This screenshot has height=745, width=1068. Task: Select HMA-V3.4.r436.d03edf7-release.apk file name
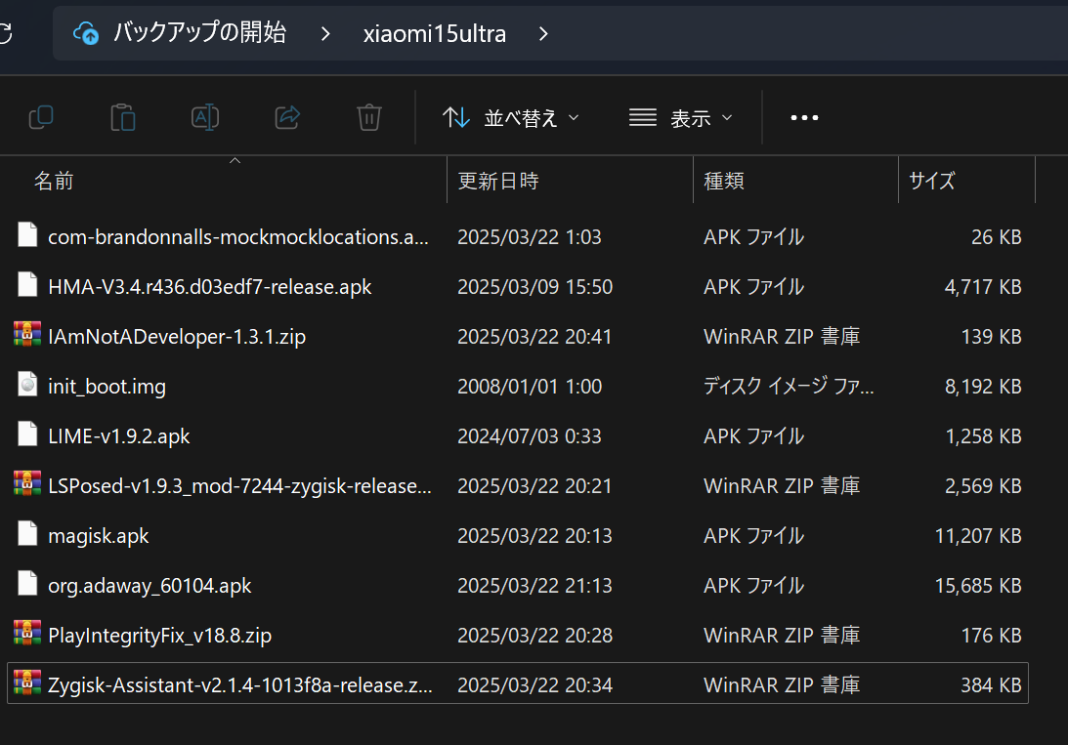[210, 286]
